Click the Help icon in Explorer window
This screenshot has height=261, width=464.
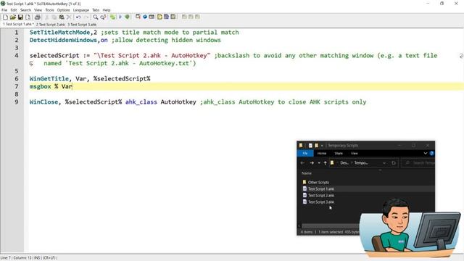[432, 153]
